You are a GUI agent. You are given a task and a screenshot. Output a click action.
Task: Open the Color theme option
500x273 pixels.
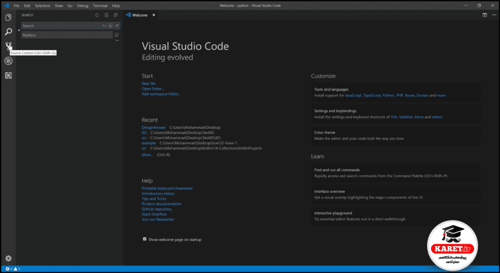[x=396, y=136]
